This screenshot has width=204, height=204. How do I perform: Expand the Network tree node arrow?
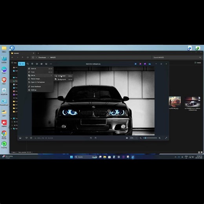[x=11, y=129]
